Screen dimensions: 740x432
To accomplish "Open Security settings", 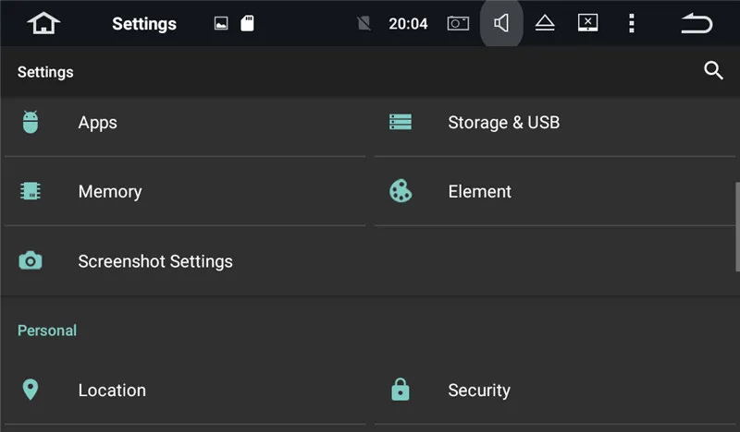I will coord(478,390).
